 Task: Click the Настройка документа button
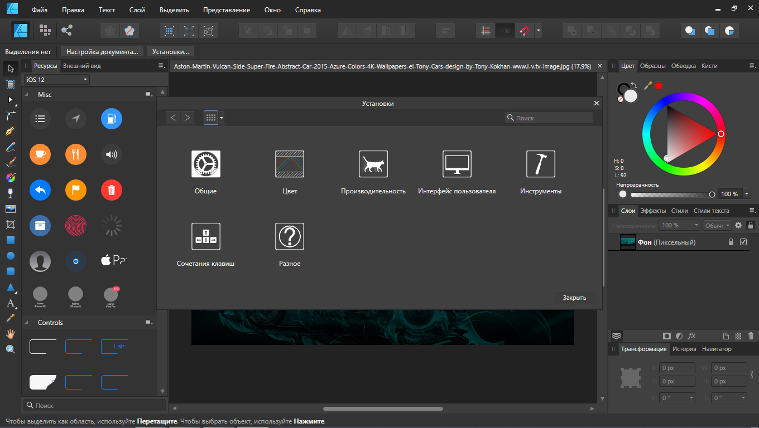[102, 52]
